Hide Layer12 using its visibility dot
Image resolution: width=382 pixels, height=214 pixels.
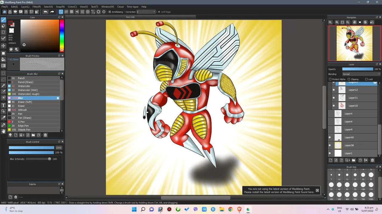pyautogui.click(x=334, y=90)
